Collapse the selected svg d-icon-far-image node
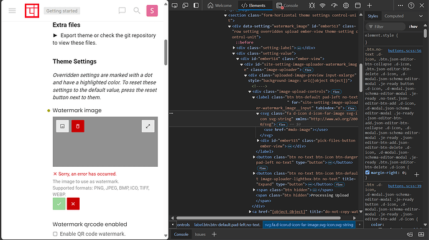The height and width of the screenshot is (240, 429). [x=257, y=113]
